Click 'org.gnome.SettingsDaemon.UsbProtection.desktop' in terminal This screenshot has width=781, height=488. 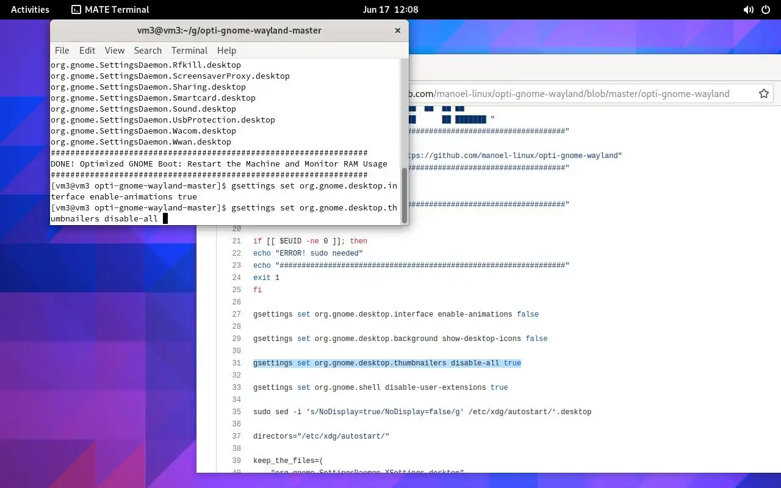tap(163, 120)
